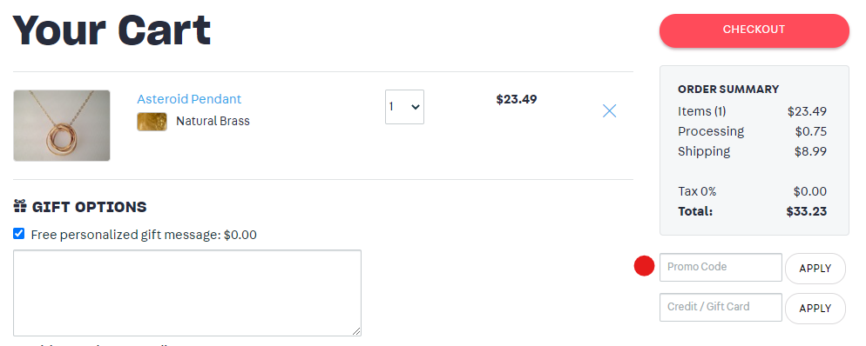Image resolution: width=866 pixels, height=346 pixels.
Task: Click the gift message box resize handle
Action: point(356,330)
